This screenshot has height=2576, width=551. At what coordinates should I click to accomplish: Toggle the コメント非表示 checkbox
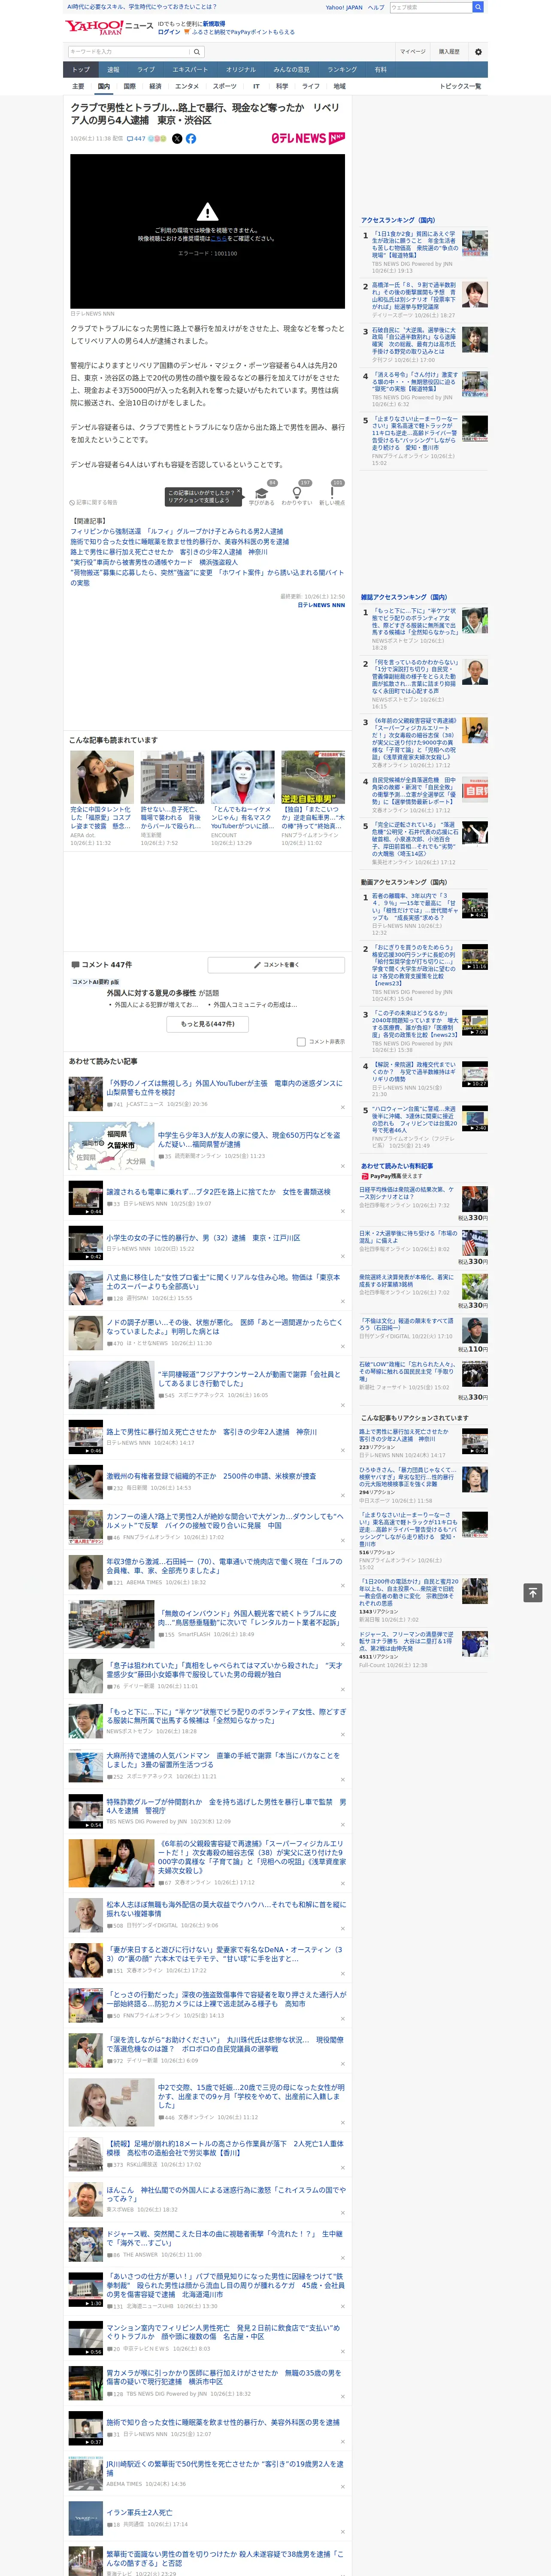tap(301, 1042)
